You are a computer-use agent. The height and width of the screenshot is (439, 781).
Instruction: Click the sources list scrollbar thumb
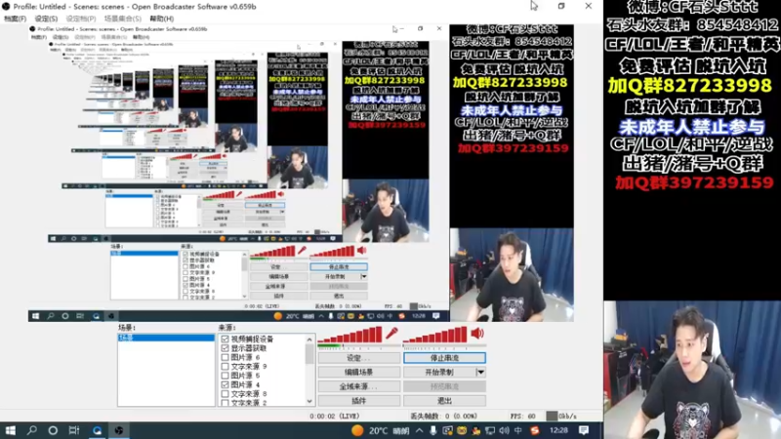[x=309, y=354]
